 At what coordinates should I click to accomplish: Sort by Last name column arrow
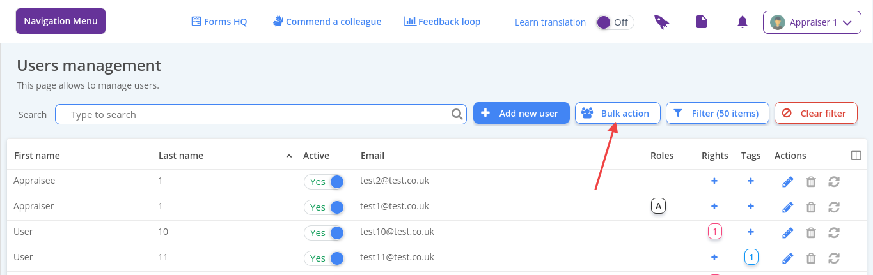pos(289,156)
